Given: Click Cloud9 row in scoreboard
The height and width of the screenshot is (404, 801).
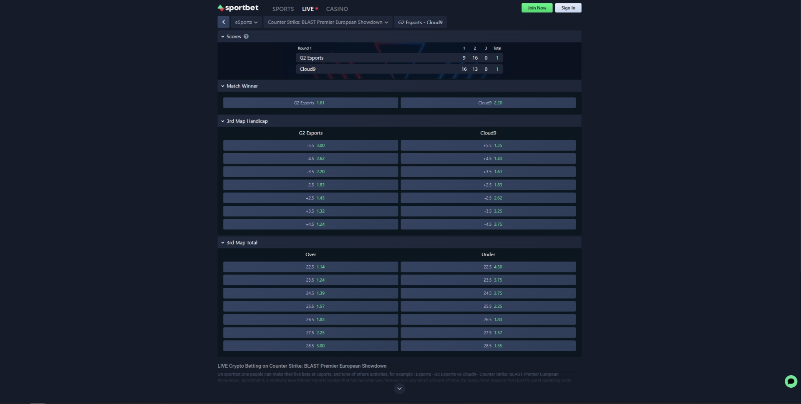Looking at the screenshot, I should pos(399,69).
